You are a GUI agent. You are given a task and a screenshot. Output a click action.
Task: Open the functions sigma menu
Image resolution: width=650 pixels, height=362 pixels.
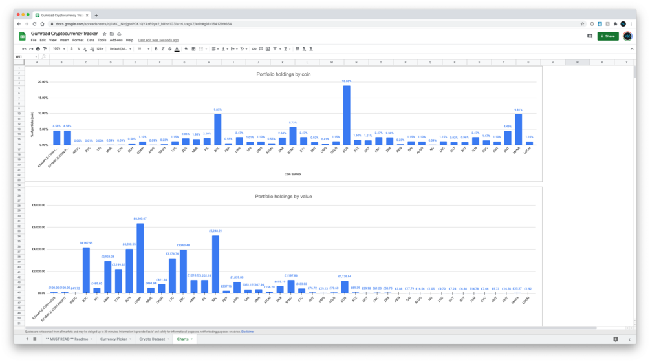tap(286, 49)
